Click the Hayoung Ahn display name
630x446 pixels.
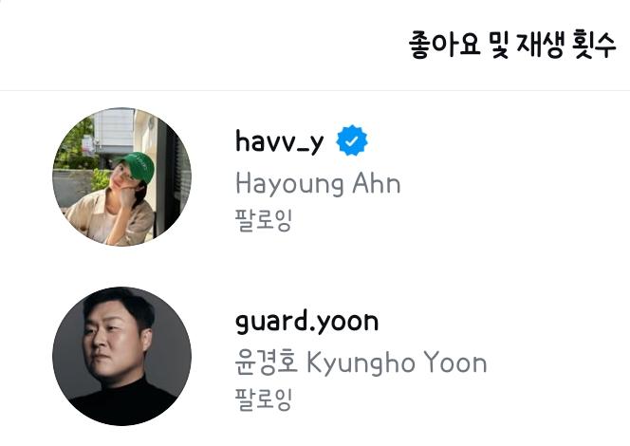(x=318, y=184)
